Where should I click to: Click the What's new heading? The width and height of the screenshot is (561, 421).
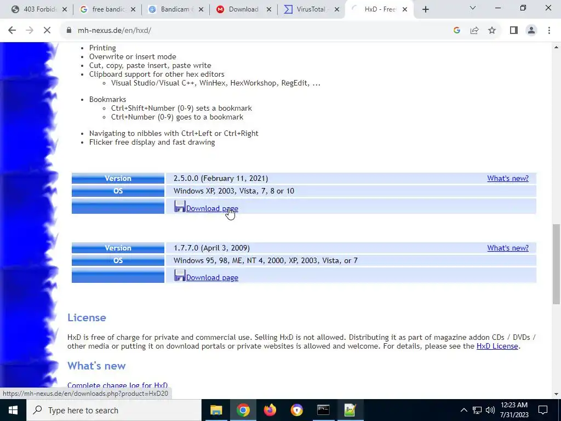96,366
